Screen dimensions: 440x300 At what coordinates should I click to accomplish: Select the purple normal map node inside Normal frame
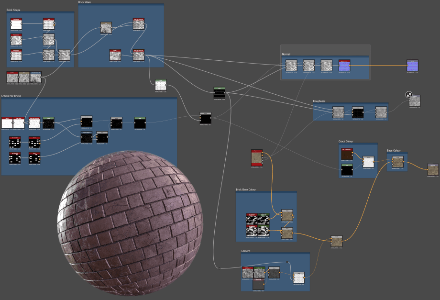point(344,66)
